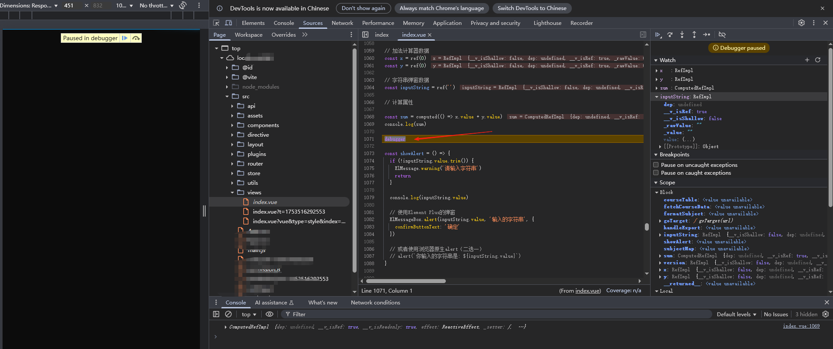Open the index editor tab
This screenshot has height=349, width=833.
tap(381, 35)
